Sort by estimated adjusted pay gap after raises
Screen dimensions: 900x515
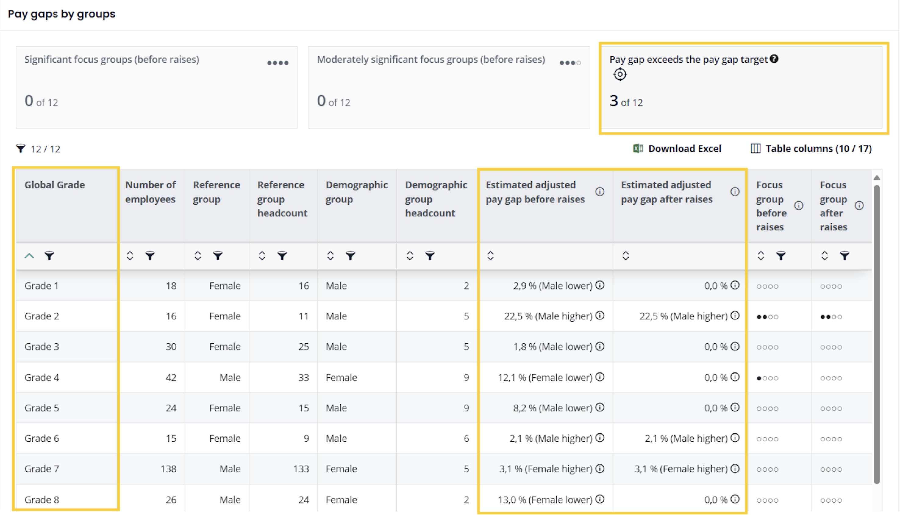tap(626, 255)
